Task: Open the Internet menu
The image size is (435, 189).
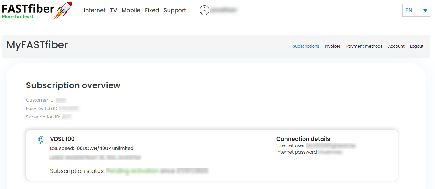Action: (x=95, y=10)
